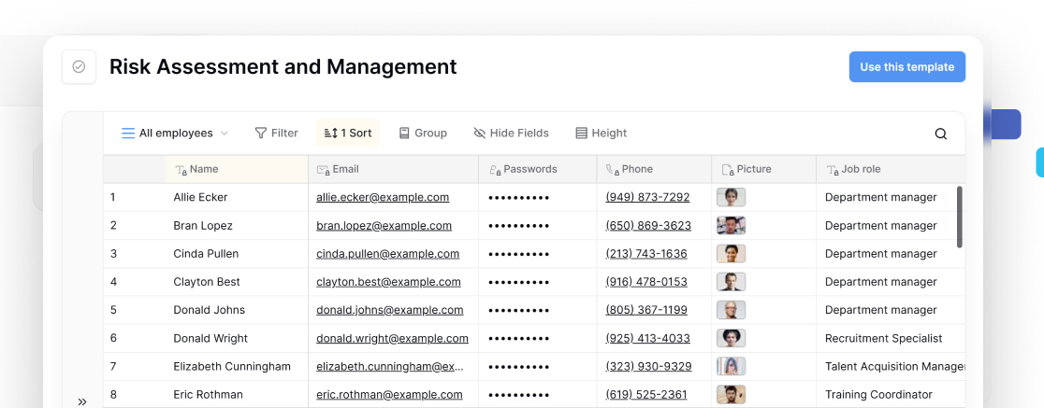Click phone number (925) 413-4033
This screenshot has width=1044, height=408.
648,338
